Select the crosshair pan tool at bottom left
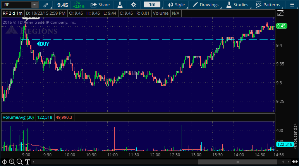 pos(4,162)
